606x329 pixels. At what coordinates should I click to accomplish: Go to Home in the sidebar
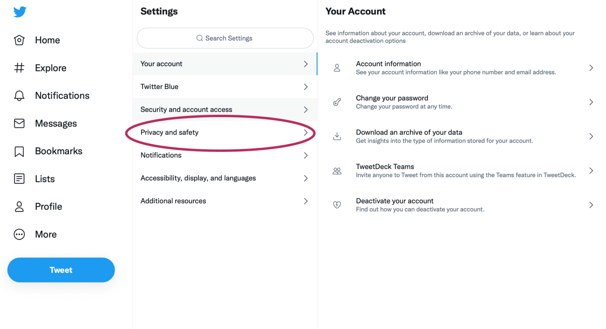[x=47, y=40]
